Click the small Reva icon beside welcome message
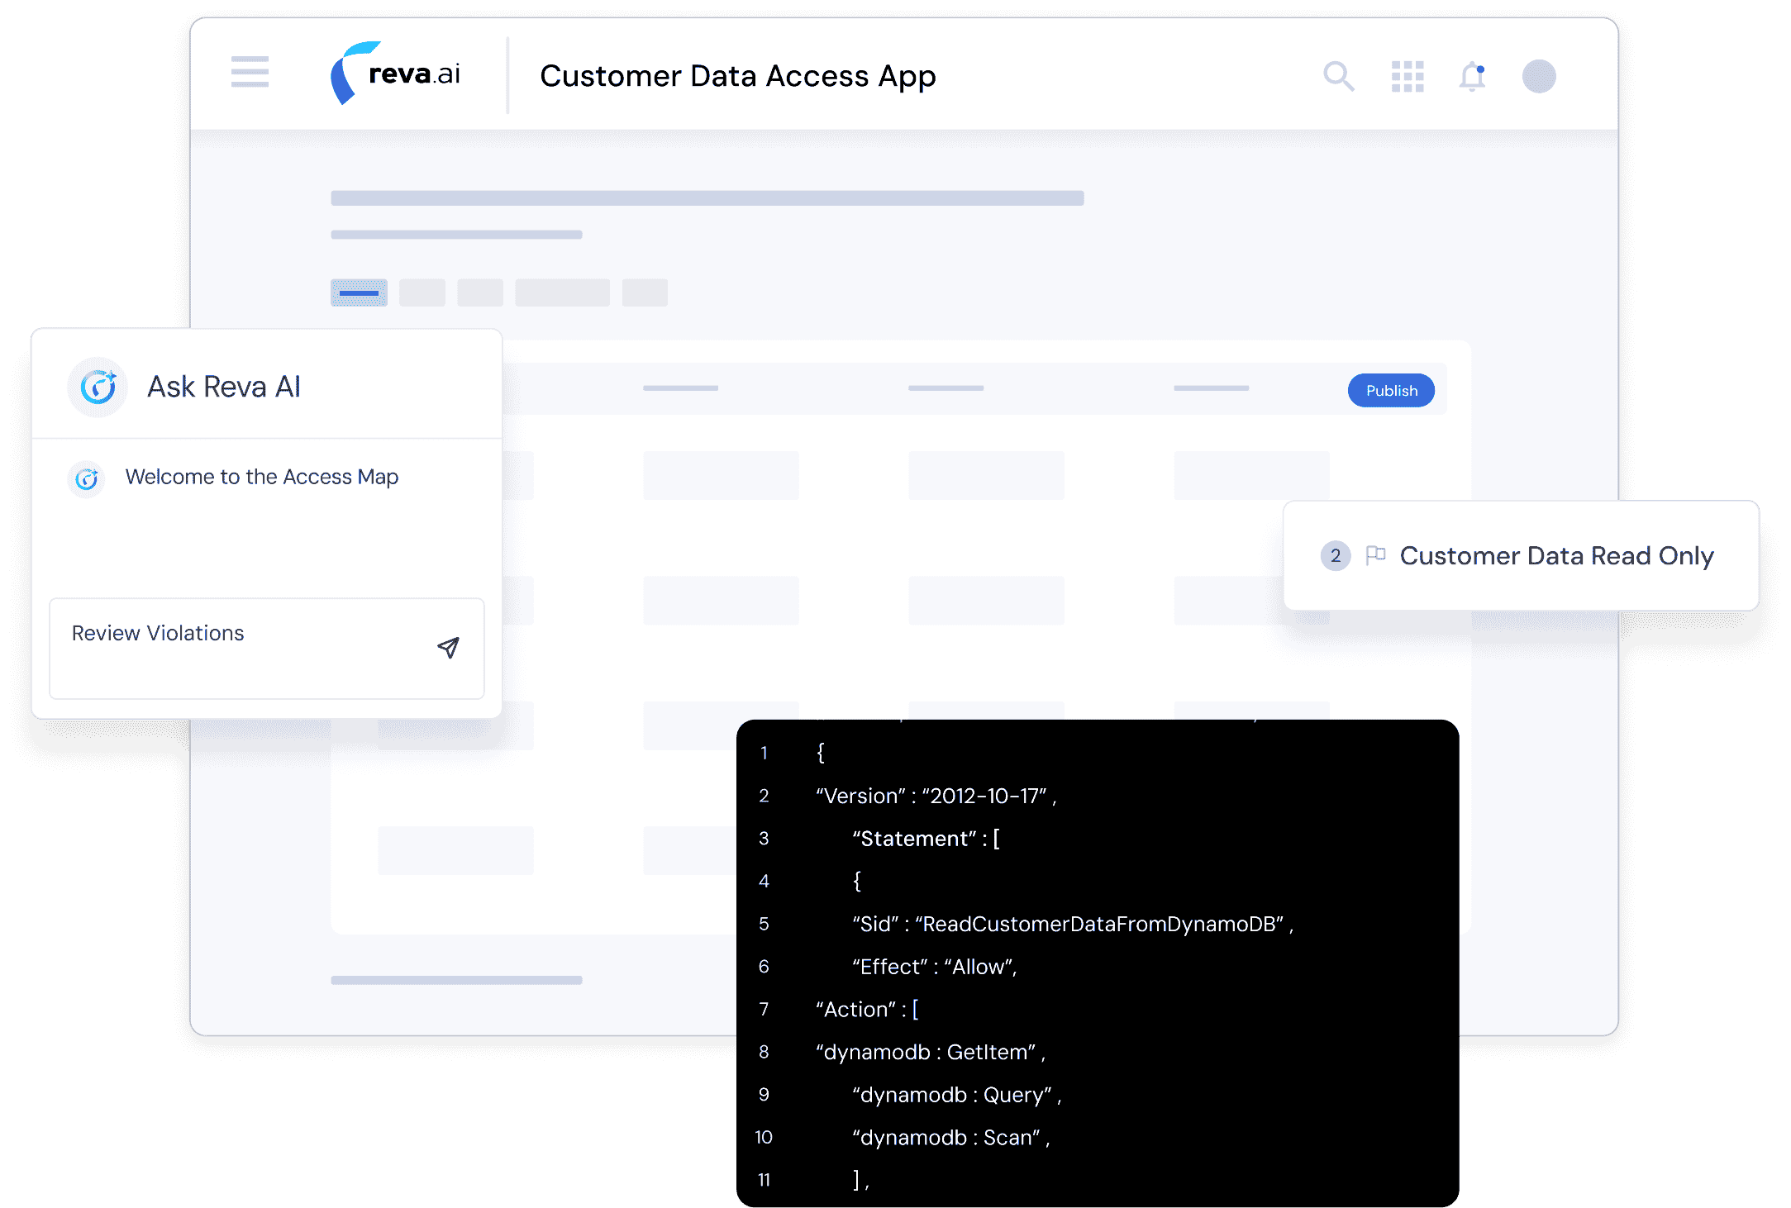1791x1208 pixels. [x=87, y=478]
